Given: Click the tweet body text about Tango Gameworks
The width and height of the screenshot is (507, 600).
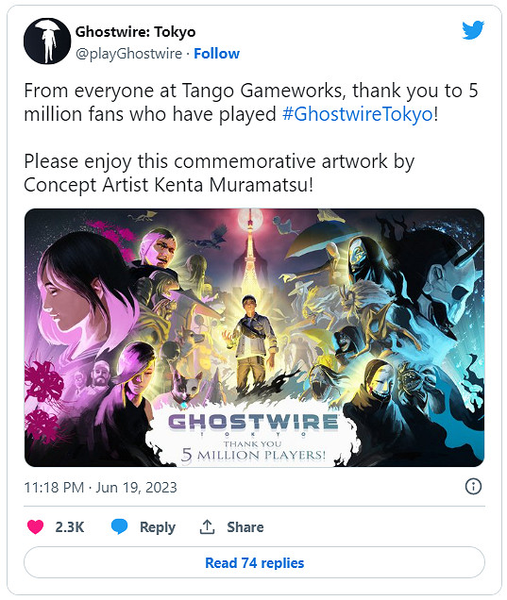Looking at the screenshot, I should (251, 102).
